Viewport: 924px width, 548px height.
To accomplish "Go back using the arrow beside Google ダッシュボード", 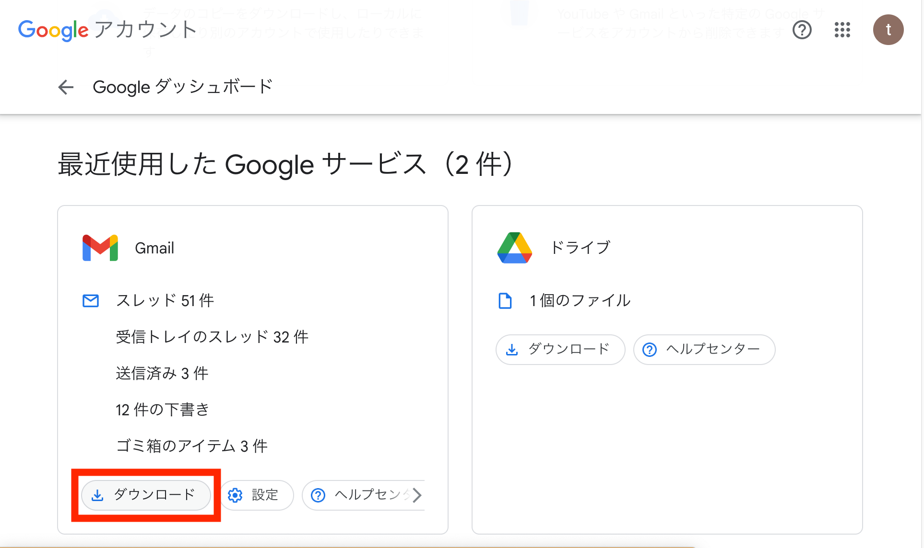I will point(66,87).
